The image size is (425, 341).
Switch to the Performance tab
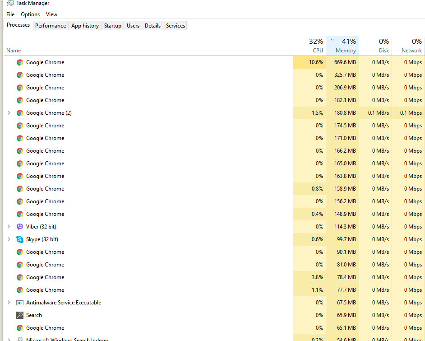coord(51,26)
